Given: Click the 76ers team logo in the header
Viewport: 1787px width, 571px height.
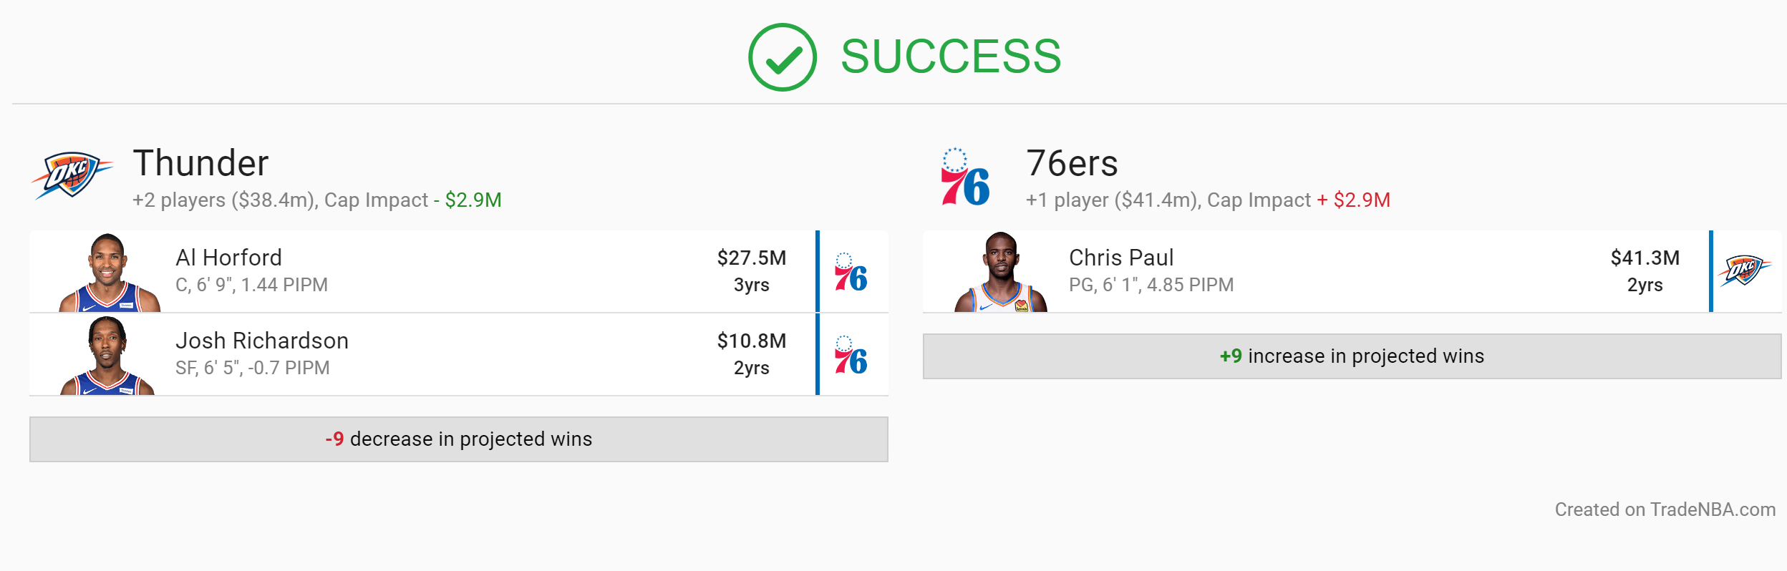Looking at the screenshot, I should (x=965, y=177).
